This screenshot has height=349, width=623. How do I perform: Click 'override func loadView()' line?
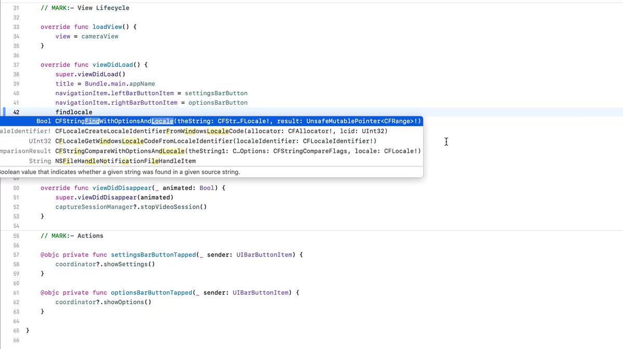88,27
